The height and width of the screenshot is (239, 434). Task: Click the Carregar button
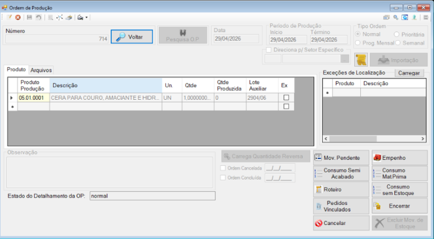[x=409, y=73]
